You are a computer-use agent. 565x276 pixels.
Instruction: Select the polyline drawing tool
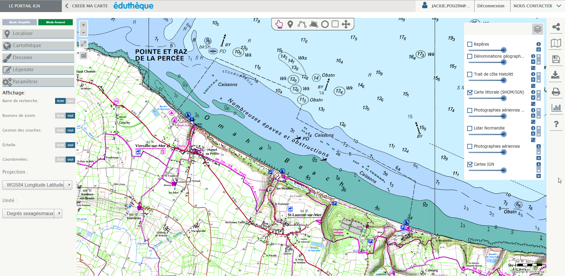301,24
